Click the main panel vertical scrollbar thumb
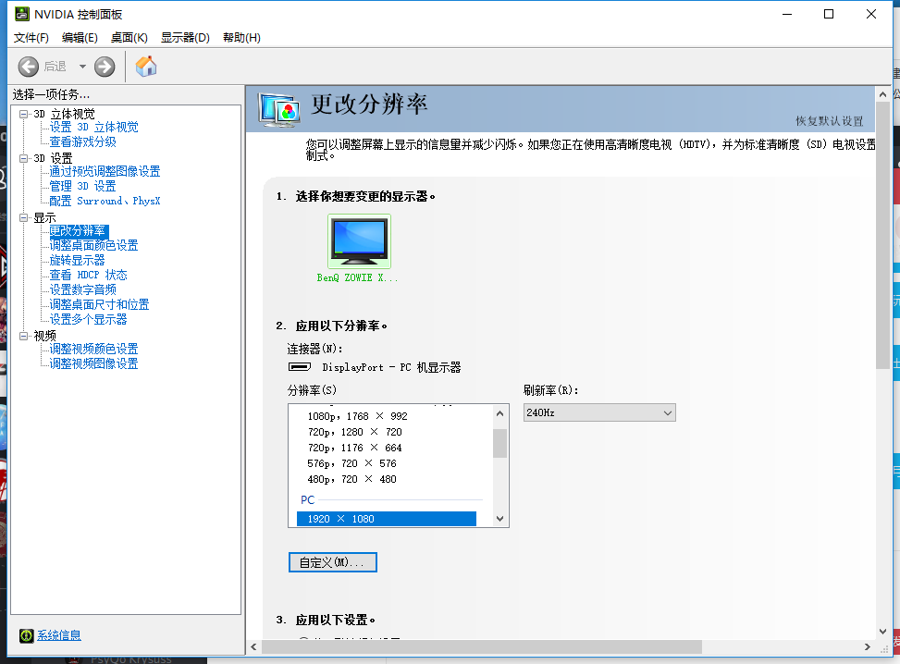This screenshot has height=664, width=900. [x=882, y=235]
